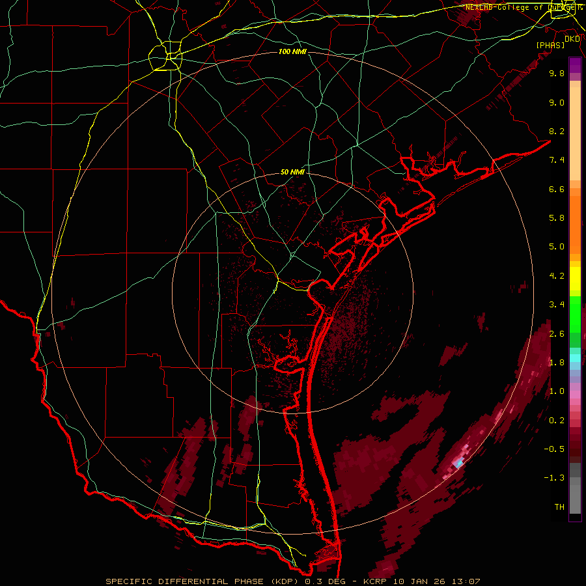Screen dimensions: 586x586
Task: Select the 7.4 value on the scale
Action: 557,160
